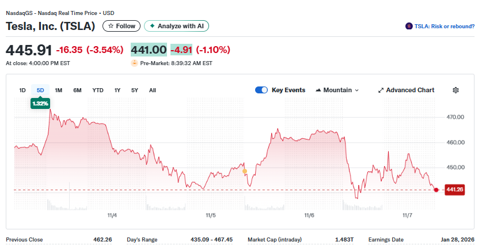Click the red 441.26 current price label
Image resolution: width=482 pixels, height=249 pixels.
[x=454, y=190]
